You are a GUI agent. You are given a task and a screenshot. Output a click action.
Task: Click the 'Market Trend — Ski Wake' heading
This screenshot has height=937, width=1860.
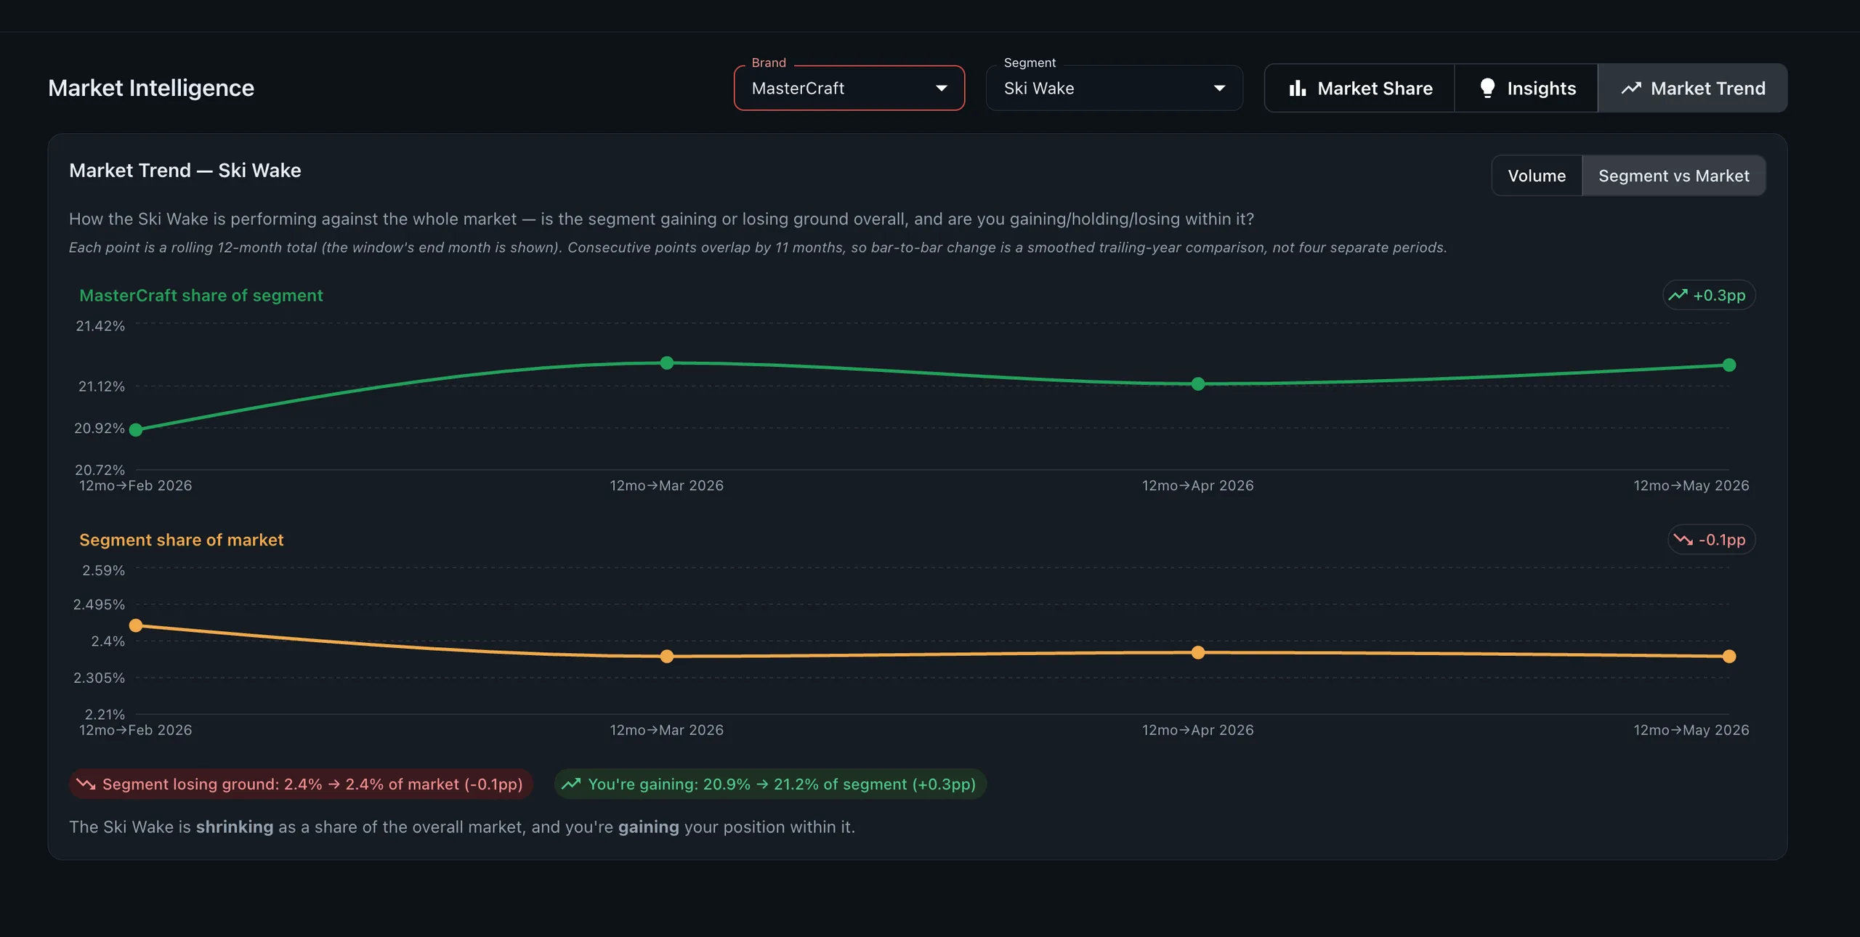pyautogui.click(x=185, y=170)
